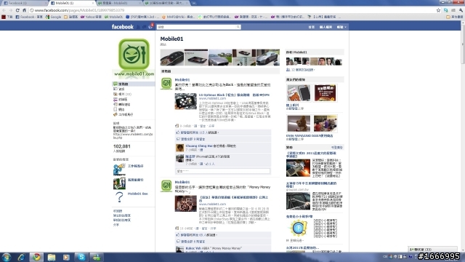Click the thumbs-up icon under LG Optimus post
The image size is (465, 262).
coord(177,132)
